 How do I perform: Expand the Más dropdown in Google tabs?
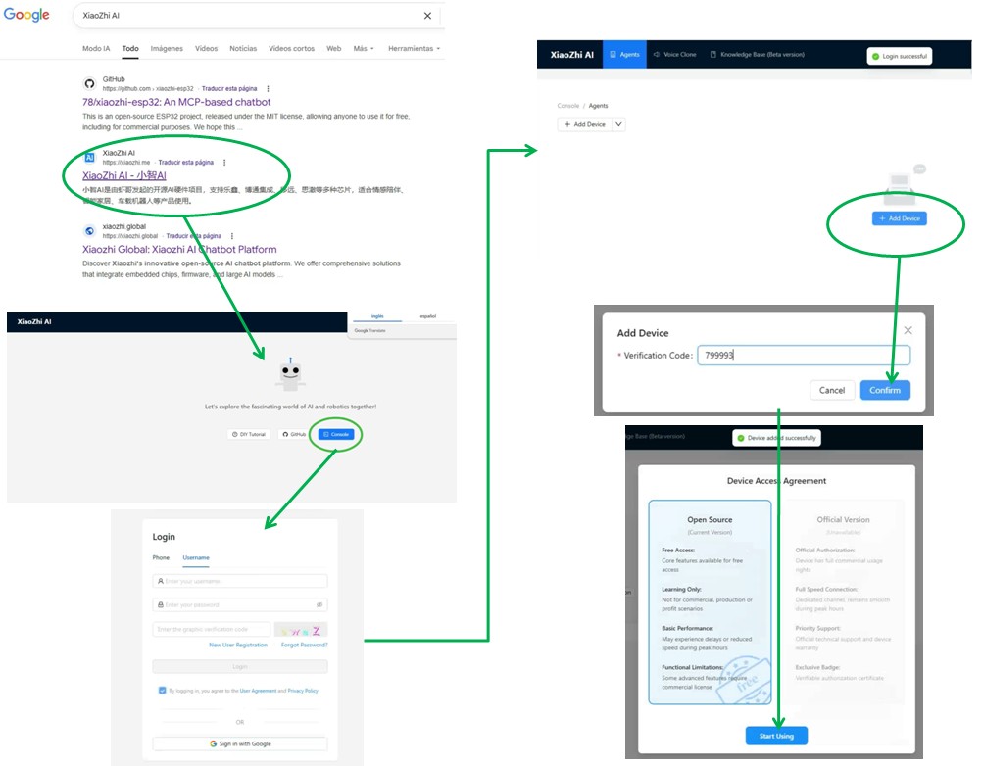click(x=364, y=48)
